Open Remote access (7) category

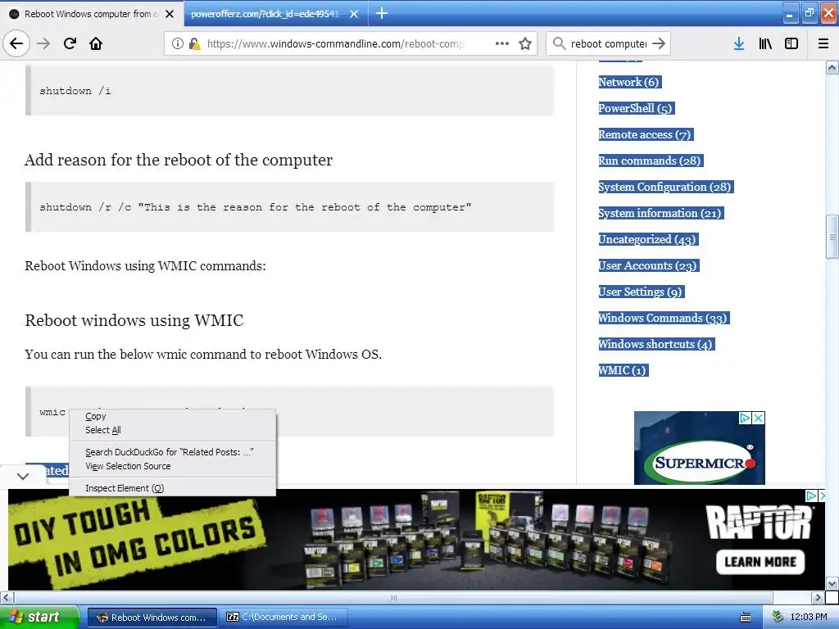coord(646,135)
